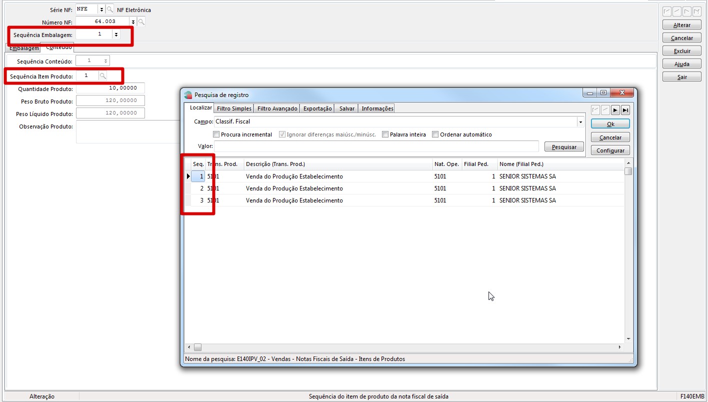Check the Ordenar automático option
This screenshot has height=402, width=708.
coord(435,134)
